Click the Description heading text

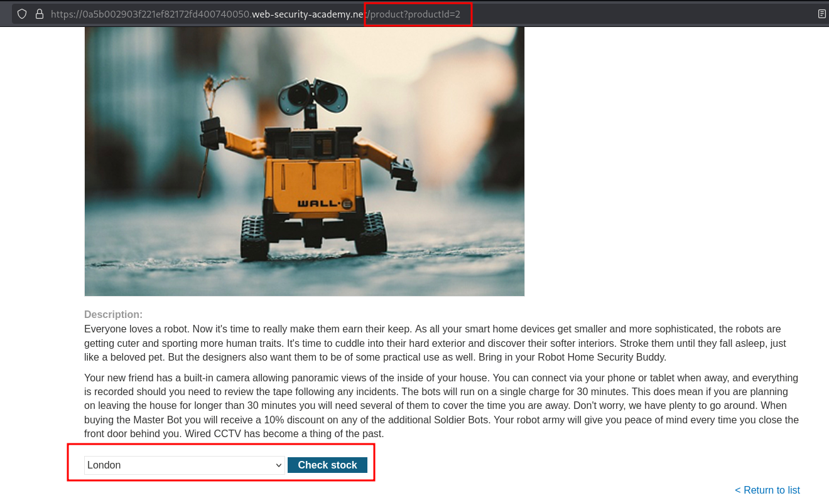coord(114,314)
